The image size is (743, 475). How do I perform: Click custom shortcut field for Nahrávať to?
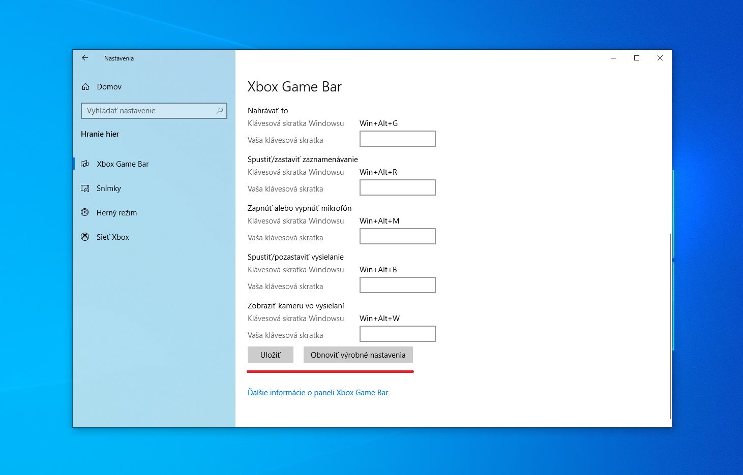pyautogui.click(x=398, y=139)
